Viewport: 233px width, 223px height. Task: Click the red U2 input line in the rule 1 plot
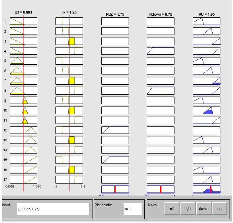click(x=23, y=21)
